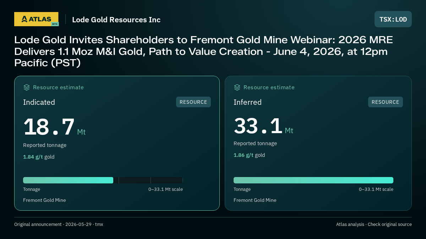
Task: Click the 1.84 g/t gold grade
Action: pyautogui.click(x=39, y=157)
